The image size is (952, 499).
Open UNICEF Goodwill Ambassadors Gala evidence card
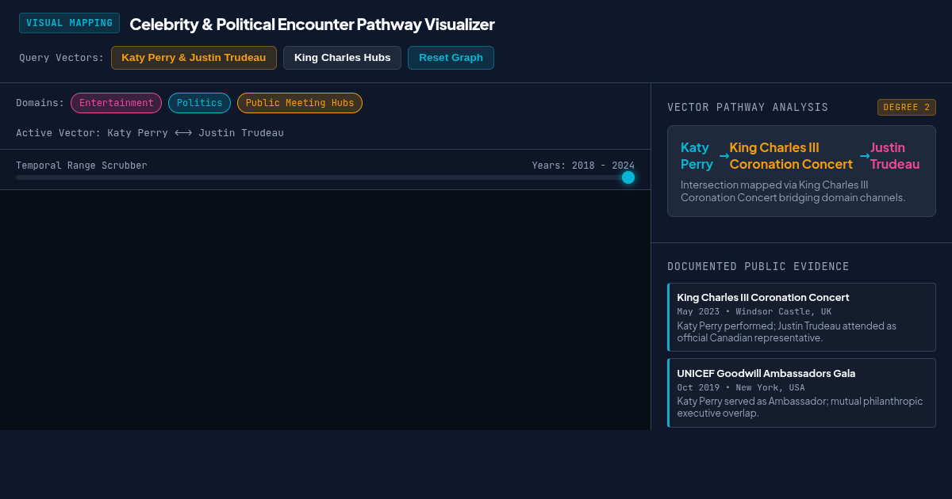[801, 393]
